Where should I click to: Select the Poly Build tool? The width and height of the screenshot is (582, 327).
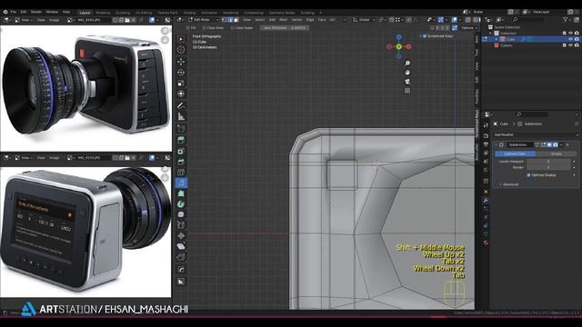(x=181, y=193)
